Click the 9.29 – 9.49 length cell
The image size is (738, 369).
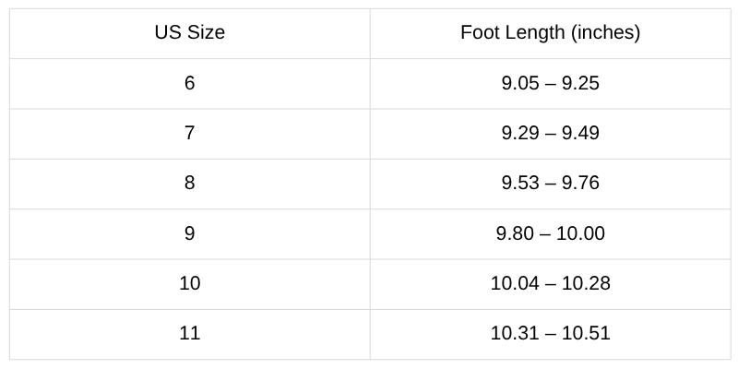[550, 134]
